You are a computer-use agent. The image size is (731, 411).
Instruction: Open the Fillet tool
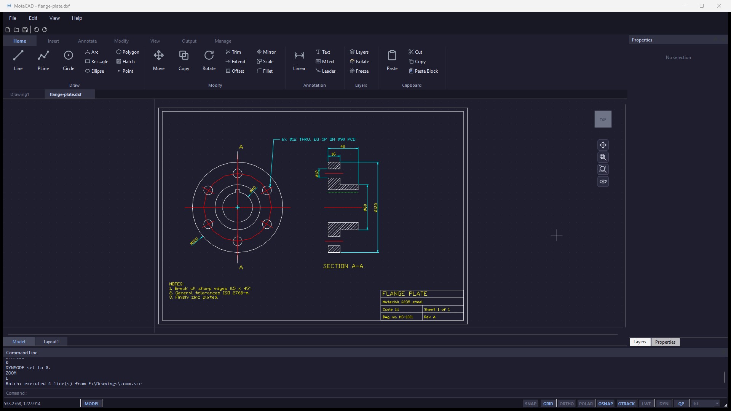click(x=265, y=71)
